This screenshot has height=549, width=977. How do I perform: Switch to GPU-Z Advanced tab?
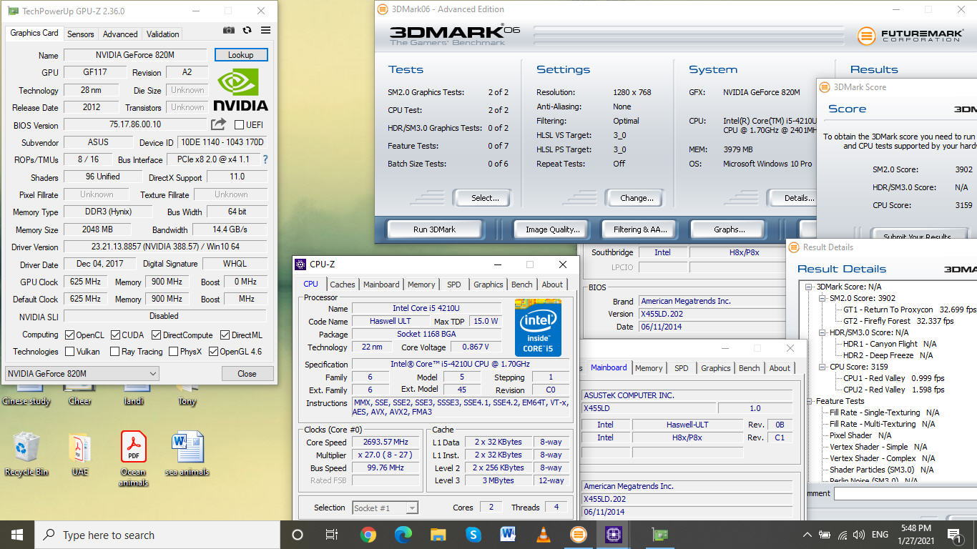120,34
